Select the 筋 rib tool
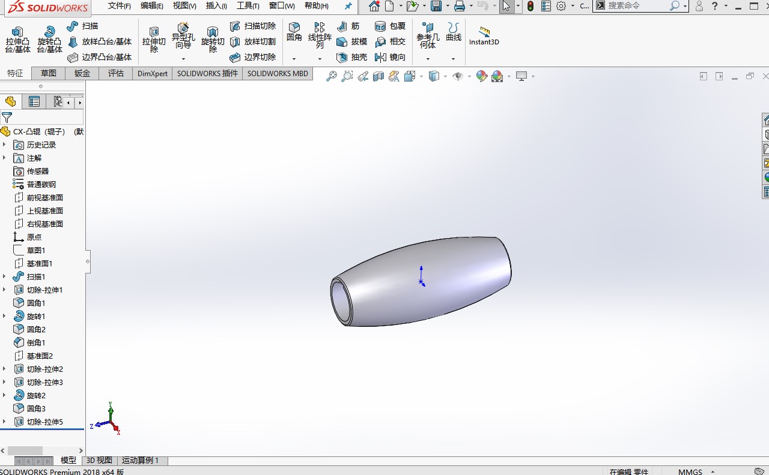The width and height of the screenshot is (769, 475). tap(348, 26)
